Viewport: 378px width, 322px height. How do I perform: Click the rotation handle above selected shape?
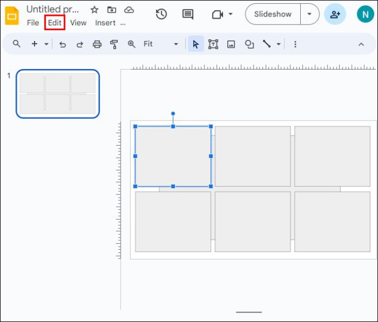(x=173, y=113)
